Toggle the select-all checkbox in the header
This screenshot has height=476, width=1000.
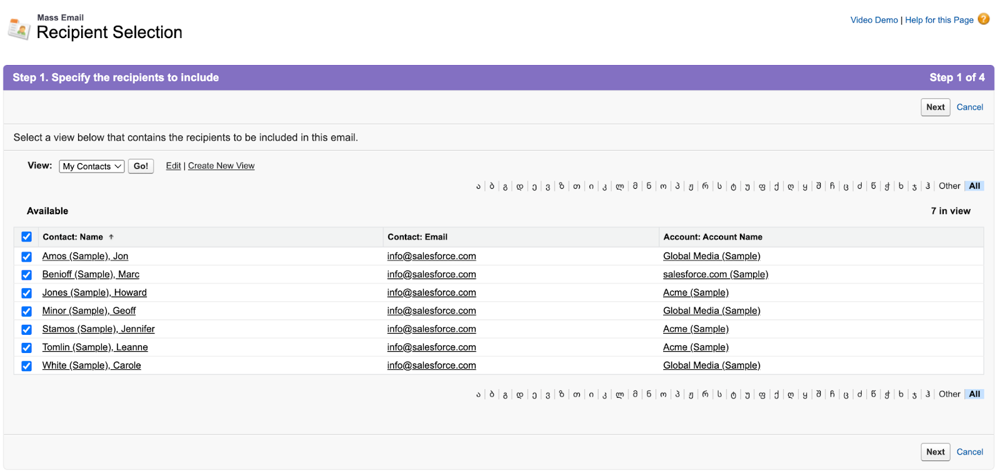point(26,237)
